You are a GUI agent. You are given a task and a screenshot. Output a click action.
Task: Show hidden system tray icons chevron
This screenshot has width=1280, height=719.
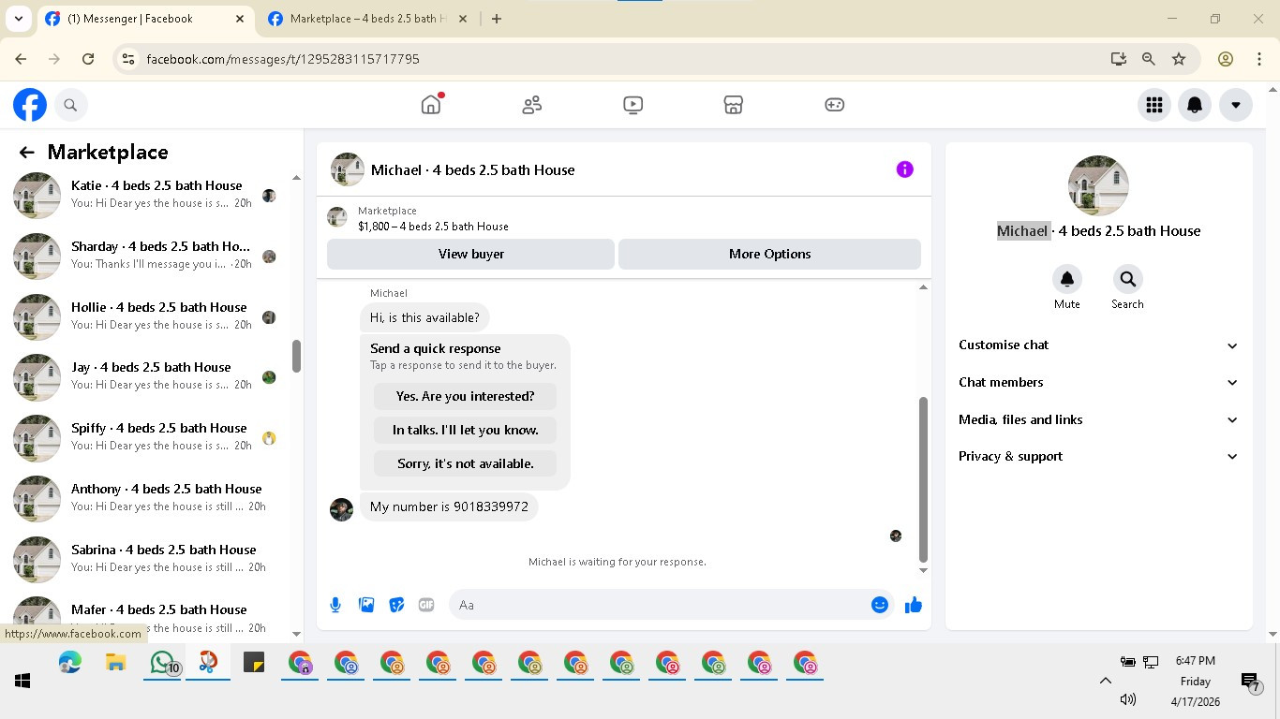coord(1105,681)
